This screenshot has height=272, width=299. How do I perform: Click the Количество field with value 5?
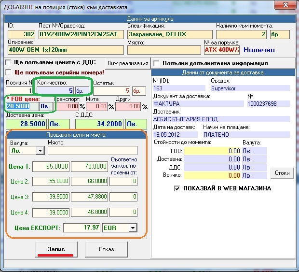pyautogui.click(x=55, y=90)
